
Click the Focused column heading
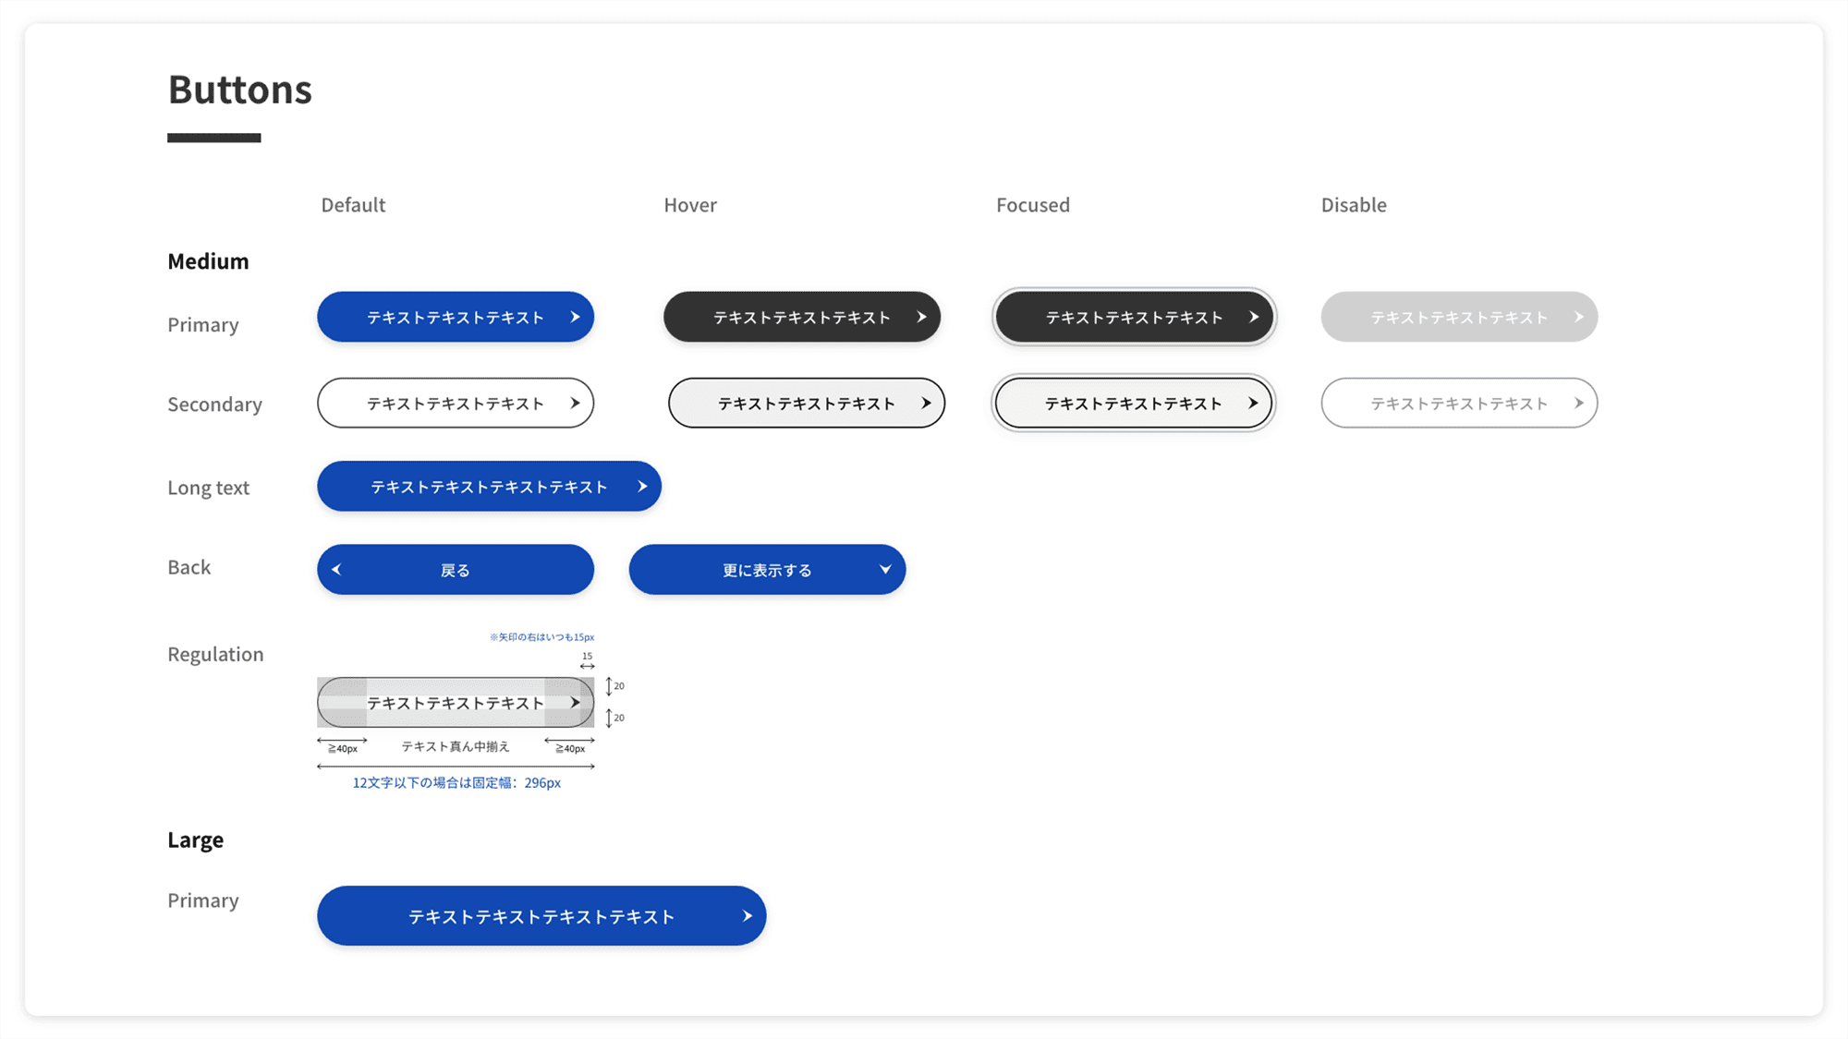[x=1032, y=205]
